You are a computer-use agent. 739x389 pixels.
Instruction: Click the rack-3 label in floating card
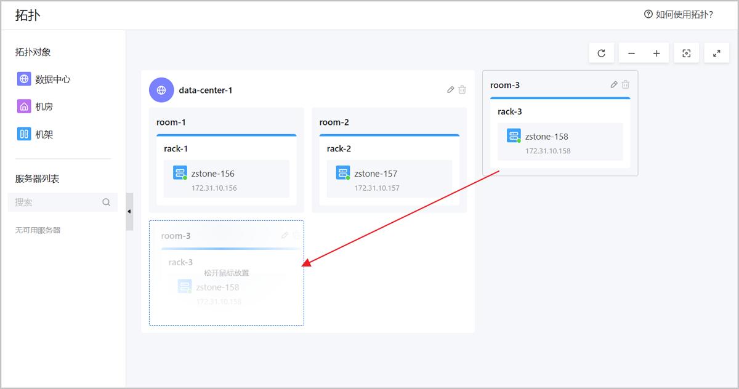[510, 111]
